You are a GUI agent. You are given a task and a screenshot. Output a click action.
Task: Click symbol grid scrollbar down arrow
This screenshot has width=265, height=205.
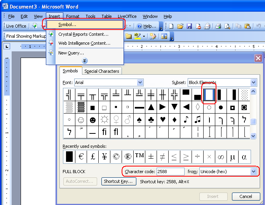point(253,136)
